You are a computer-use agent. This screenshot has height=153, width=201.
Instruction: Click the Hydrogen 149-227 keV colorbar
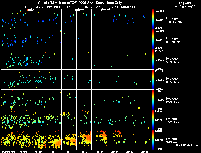(x=153, y=19)
